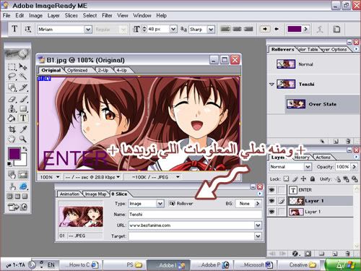Hide the bottom Layer 1
The width and height of the screenshot is (361, 271).
(271, 212)
